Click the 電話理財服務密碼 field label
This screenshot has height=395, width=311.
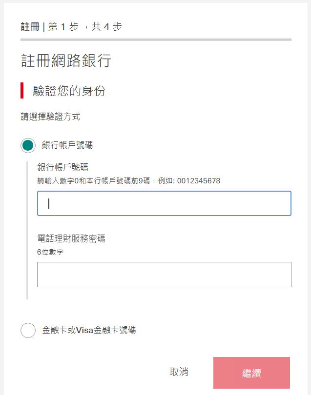pos(71,238)
